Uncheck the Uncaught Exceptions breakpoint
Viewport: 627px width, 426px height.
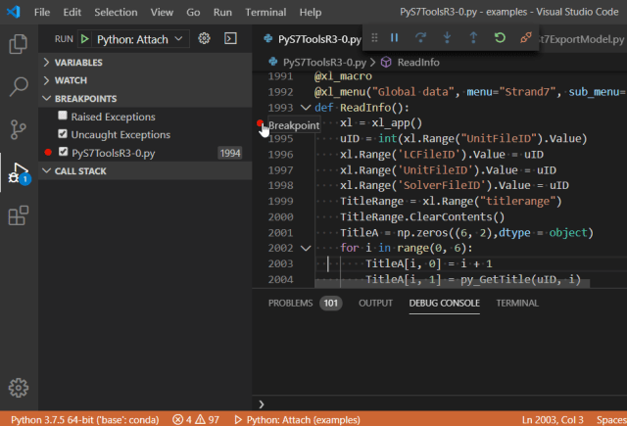click(x=63, y=134)
